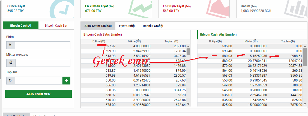This screenshot has height=116, width=308.
Task: Select the 525.00 buy order price
Action: (x=227, y=105)
